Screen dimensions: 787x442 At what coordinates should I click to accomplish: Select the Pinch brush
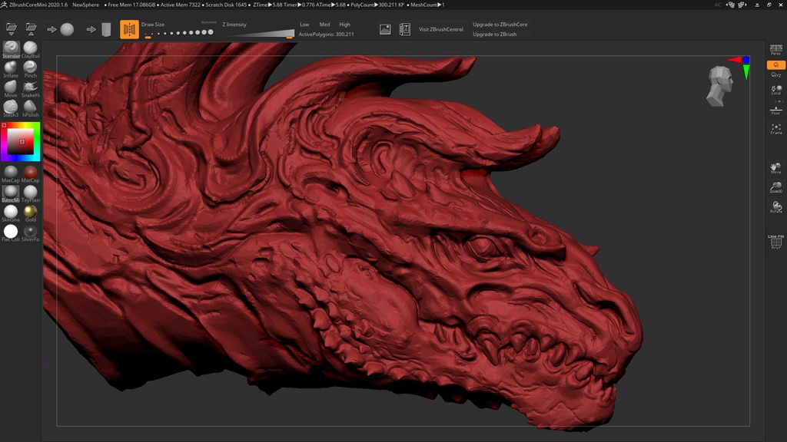coord(30,69)
